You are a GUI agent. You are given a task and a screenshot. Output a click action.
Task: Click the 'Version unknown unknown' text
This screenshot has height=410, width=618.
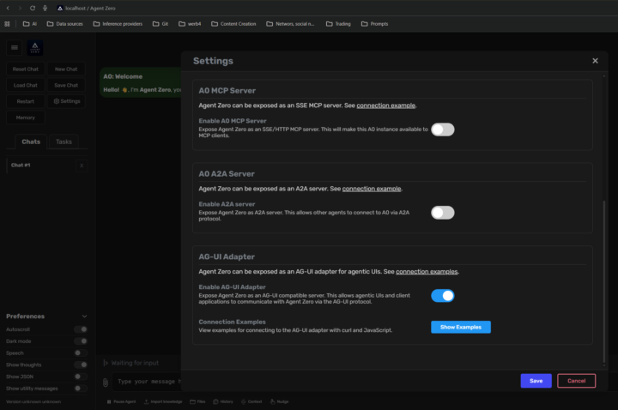33,401
